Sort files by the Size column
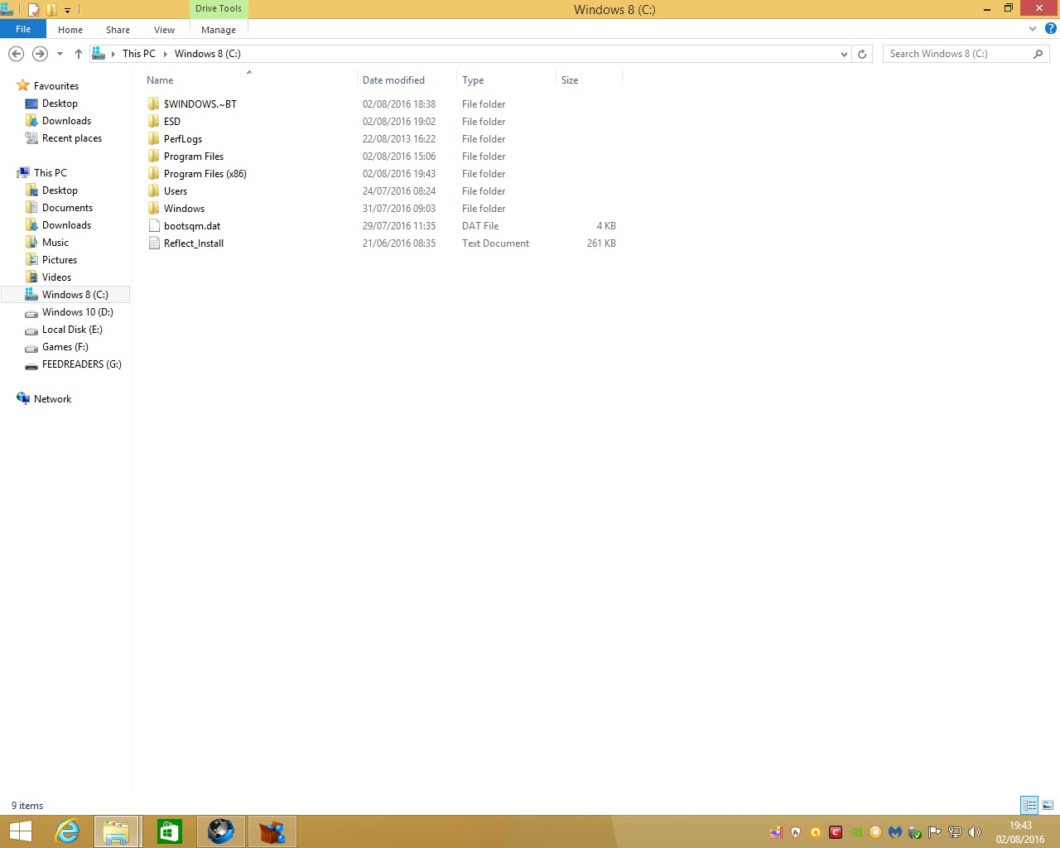Image resolution: width=1060 pixels, height=848 pixels. click(570, 80)
